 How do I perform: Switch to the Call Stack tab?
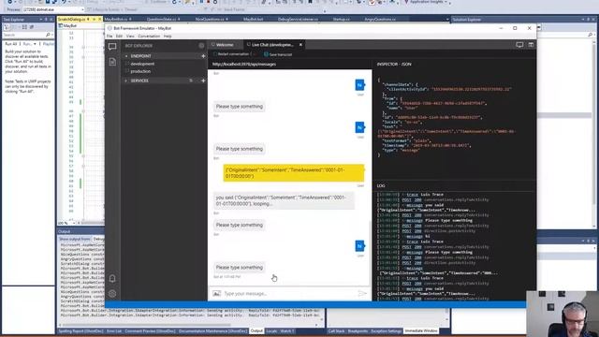pyautogui.click(x=337, y=330)
